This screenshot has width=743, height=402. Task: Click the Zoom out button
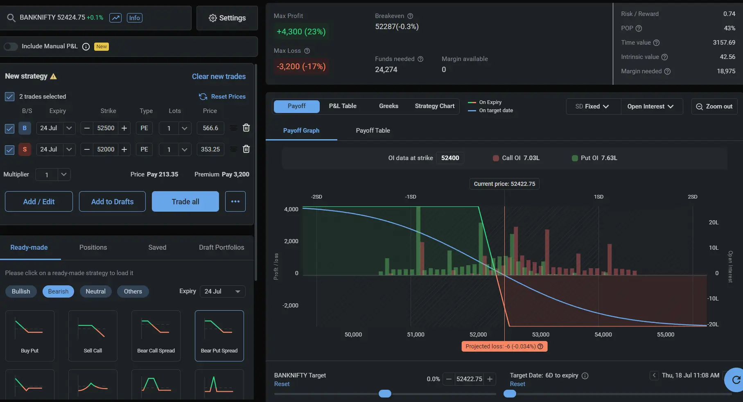[714, 106]
